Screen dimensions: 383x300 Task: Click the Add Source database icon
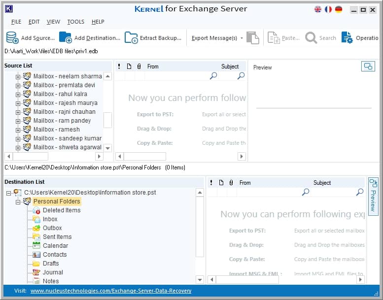point(12,38)
